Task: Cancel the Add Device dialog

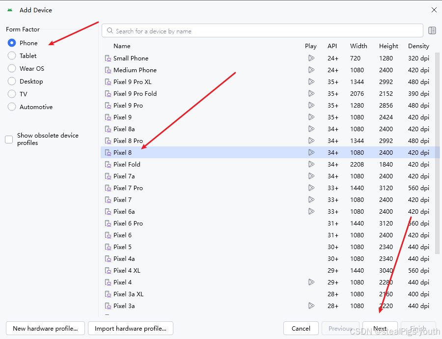Action: click(301, 328)
